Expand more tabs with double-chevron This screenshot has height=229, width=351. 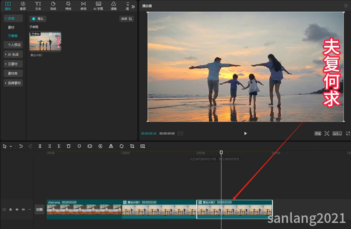(133, 7)
